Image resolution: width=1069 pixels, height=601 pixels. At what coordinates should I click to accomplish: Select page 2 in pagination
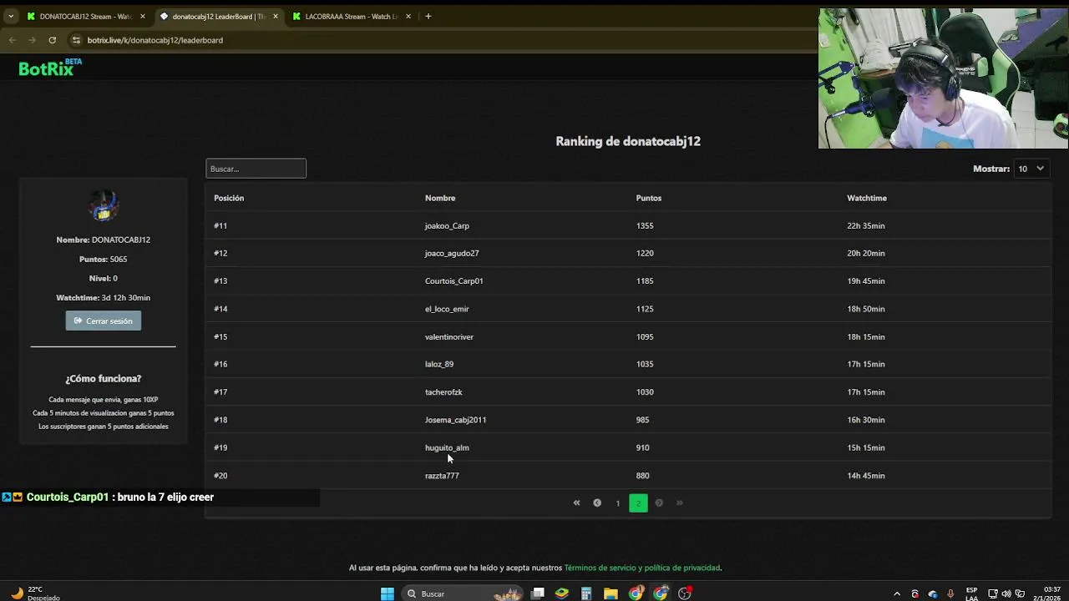[x=638, y=503]
